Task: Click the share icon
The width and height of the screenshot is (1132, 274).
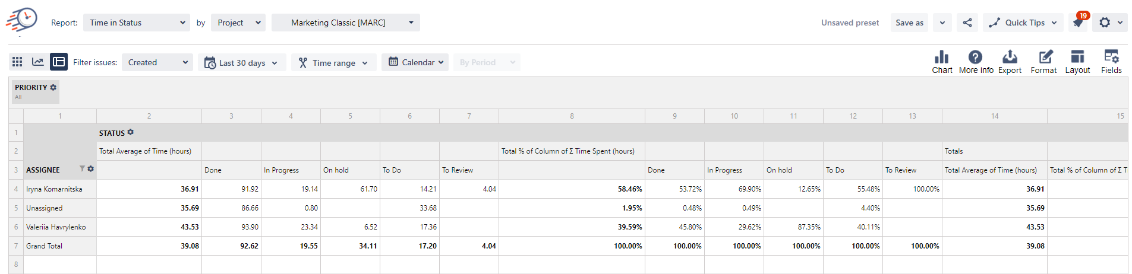Action: point(967,23)
